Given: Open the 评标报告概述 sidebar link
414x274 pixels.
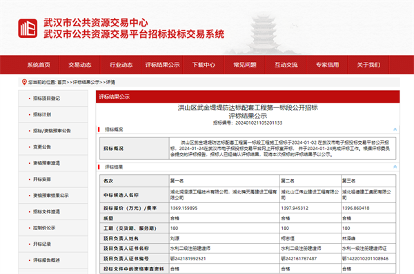Looking at the screenshot, I should pyautogui.click(x=46, y=260).
